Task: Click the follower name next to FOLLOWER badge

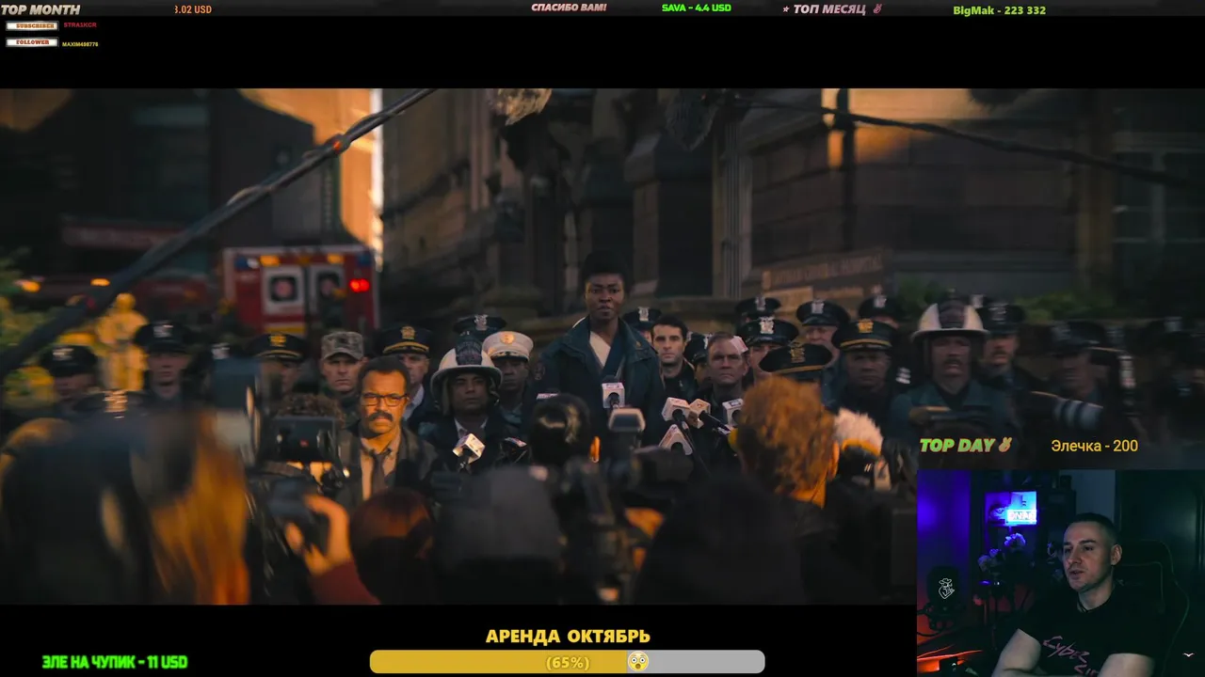Action: (80, 44)
